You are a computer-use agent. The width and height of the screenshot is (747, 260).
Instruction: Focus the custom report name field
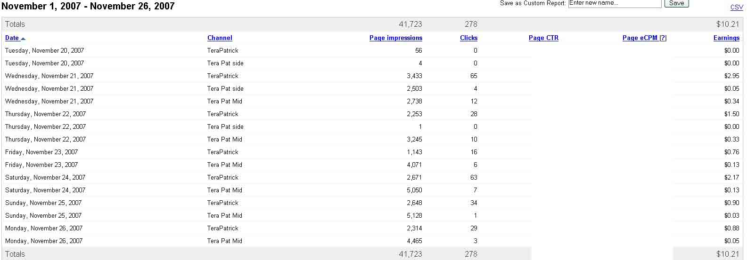coord(615,3)
